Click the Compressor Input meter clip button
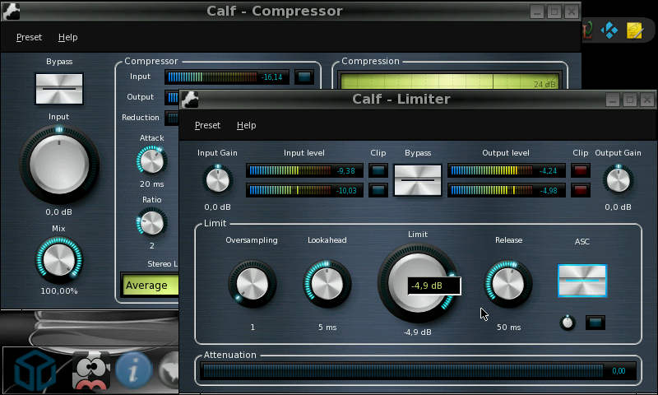Image resolution: width=658 pixels, height=395 pixels. click(x=304, y=77)
